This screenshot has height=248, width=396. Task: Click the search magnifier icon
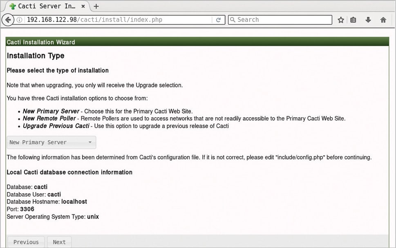pyautogui.click(x=233, y=20)
